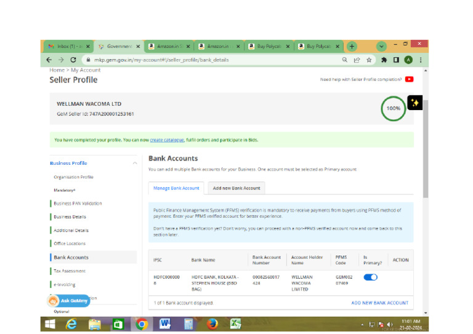Open File Explorer from taskbar
The height and width of the screenshot is (334, 473).
click(95, 324)
